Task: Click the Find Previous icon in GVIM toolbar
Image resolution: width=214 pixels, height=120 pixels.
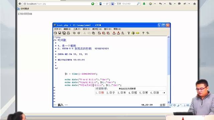Action: pos(108,33)
